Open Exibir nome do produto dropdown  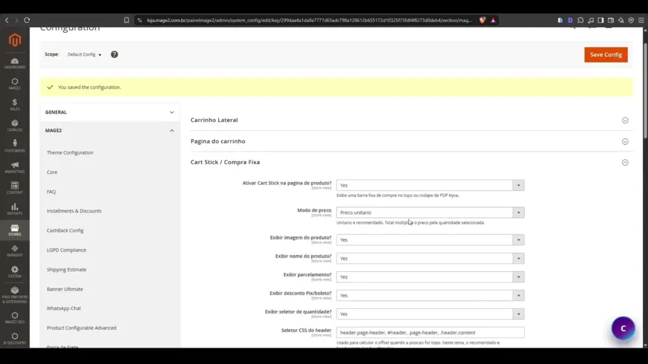pyautogui.click(x=430, y=258)
